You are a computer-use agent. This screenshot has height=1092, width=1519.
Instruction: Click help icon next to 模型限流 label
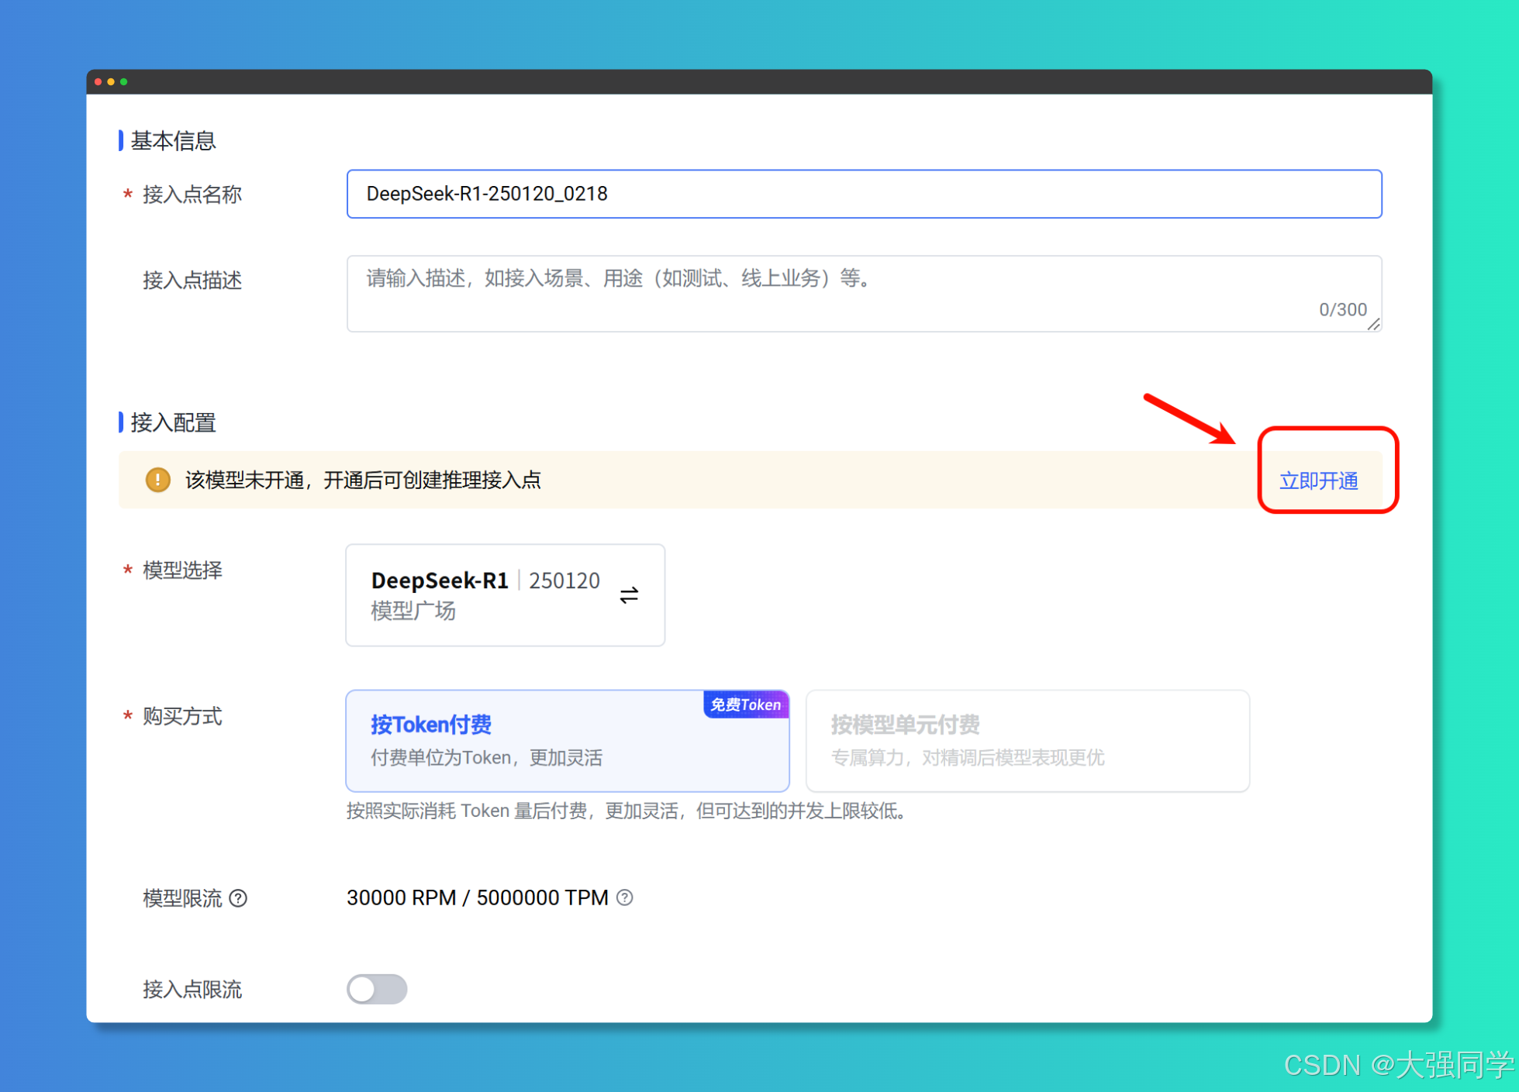(239, 898)
